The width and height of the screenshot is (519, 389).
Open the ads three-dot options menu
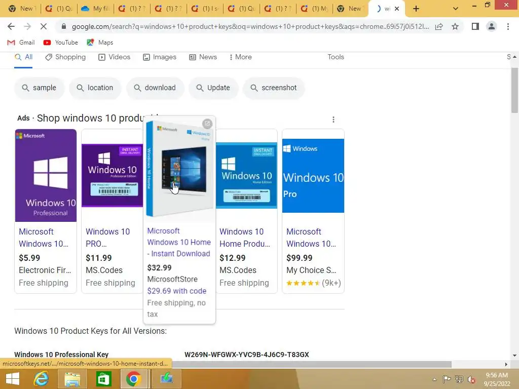pyautogui.click(x=333, y=120)
